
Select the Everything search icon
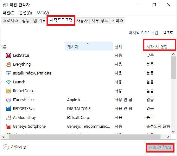[9, 64]
